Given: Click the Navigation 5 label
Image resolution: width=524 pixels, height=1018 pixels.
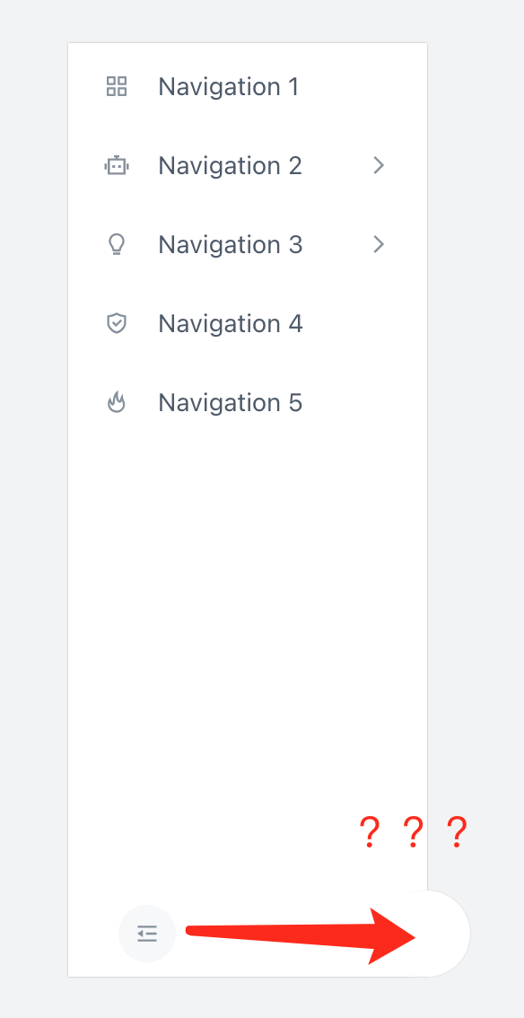Looking at the screenshot, I should 230,402.
